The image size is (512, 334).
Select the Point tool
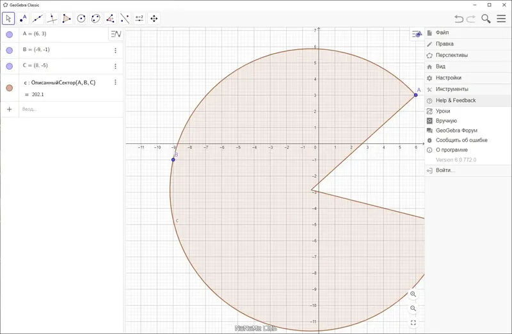[x=23, y=19]
